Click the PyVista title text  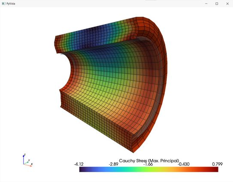click(11, 3)
